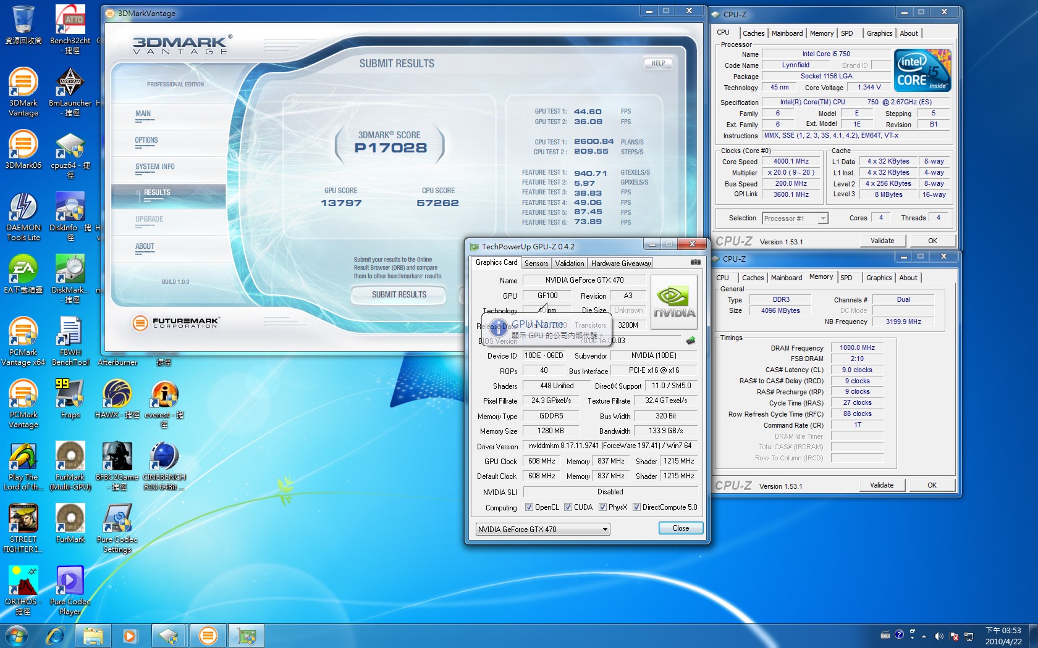Toggle the PhysX checkbox in GPU-Z

(x=602, y=507)
